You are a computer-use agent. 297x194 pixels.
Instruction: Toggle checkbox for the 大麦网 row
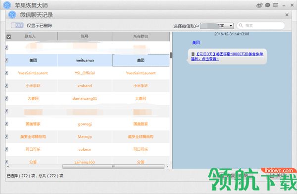point(6,98)
